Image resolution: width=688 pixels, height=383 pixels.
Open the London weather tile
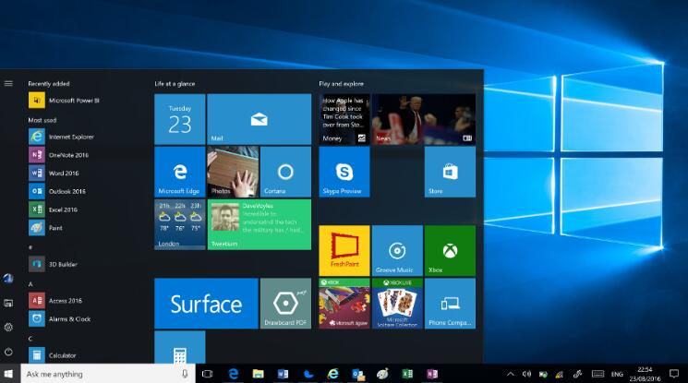click(x=180, y=224)
